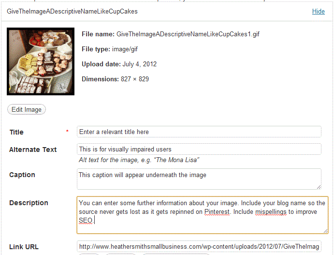Click the misspelled word 'Pinterest'
Screen dimensions: 334x255
coord(217,212)
